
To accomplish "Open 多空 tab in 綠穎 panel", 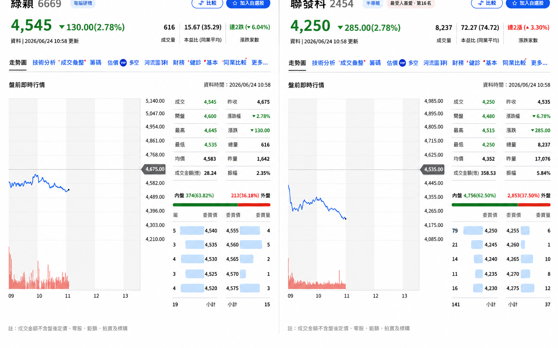I will (134, 63).
